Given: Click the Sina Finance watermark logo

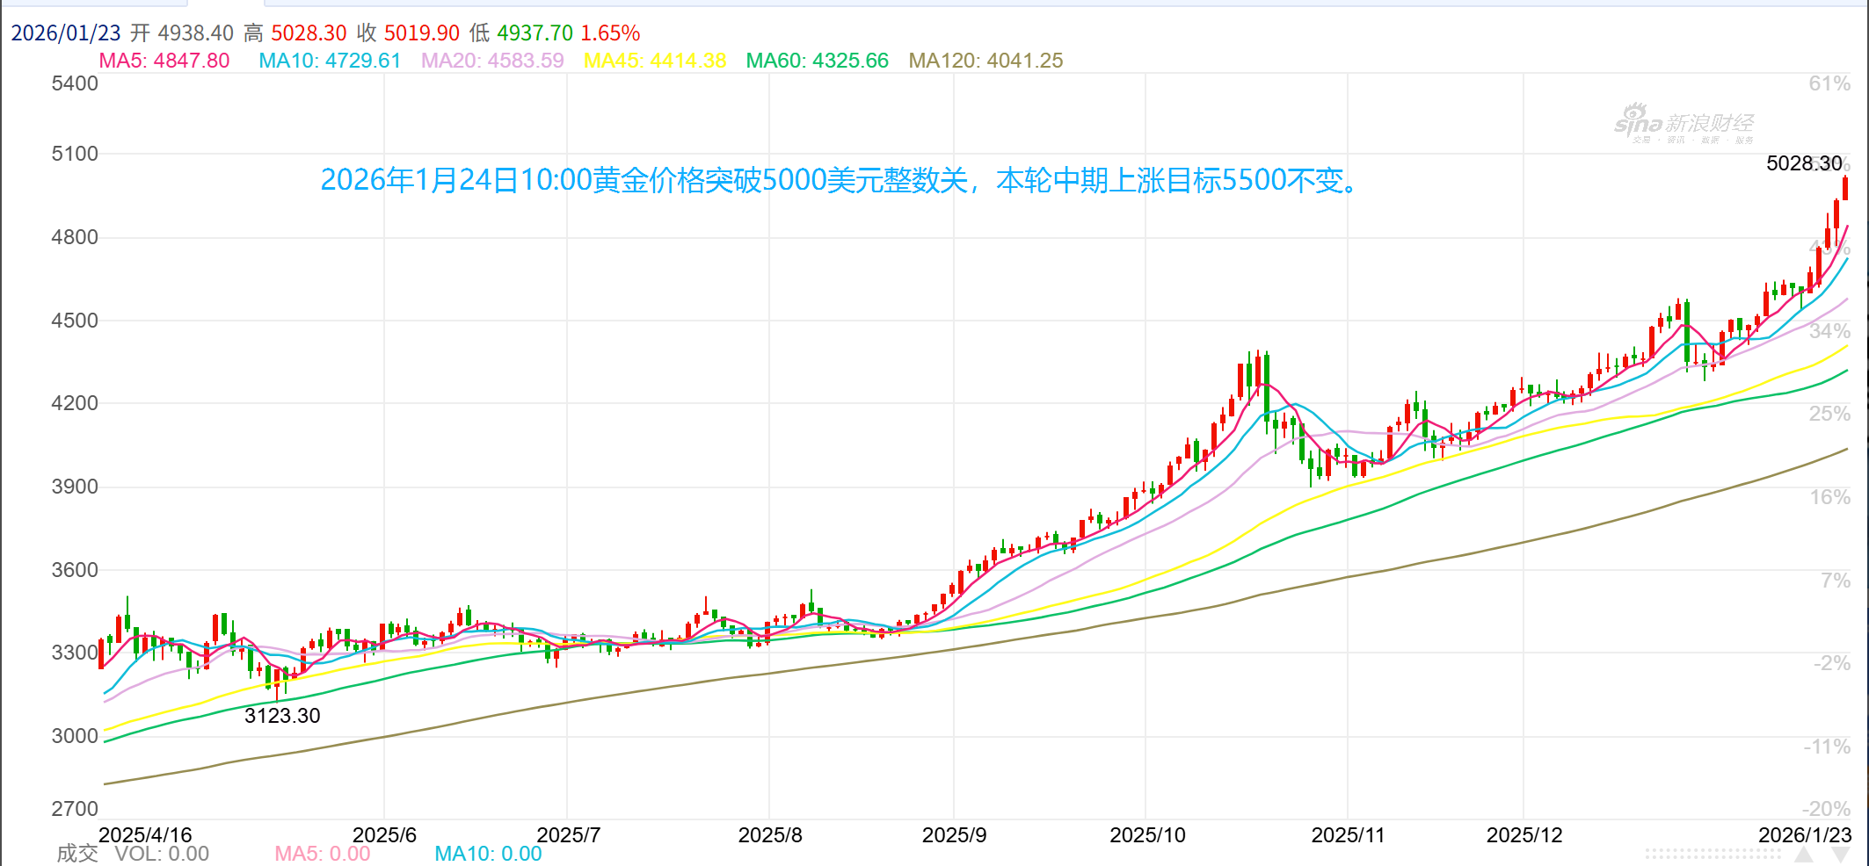Looking at the screenshot, I should tap(1684, 126).
